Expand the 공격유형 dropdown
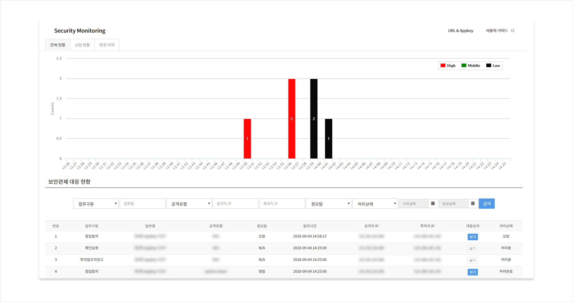Screen dimensions: 573x302 [189, 204]
